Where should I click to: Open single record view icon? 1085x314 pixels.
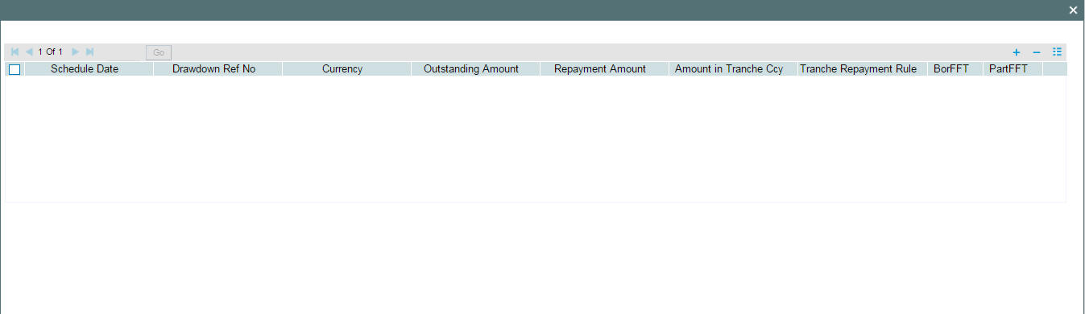tap(1058, 52)
